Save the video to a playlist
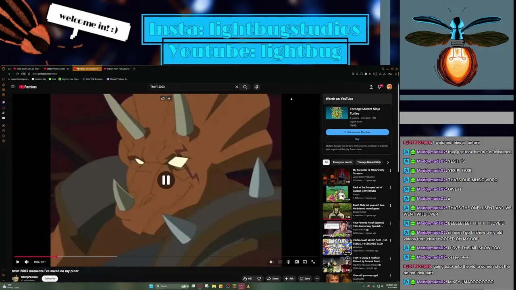This screenshot has height=290, width=516. (305, 278)
